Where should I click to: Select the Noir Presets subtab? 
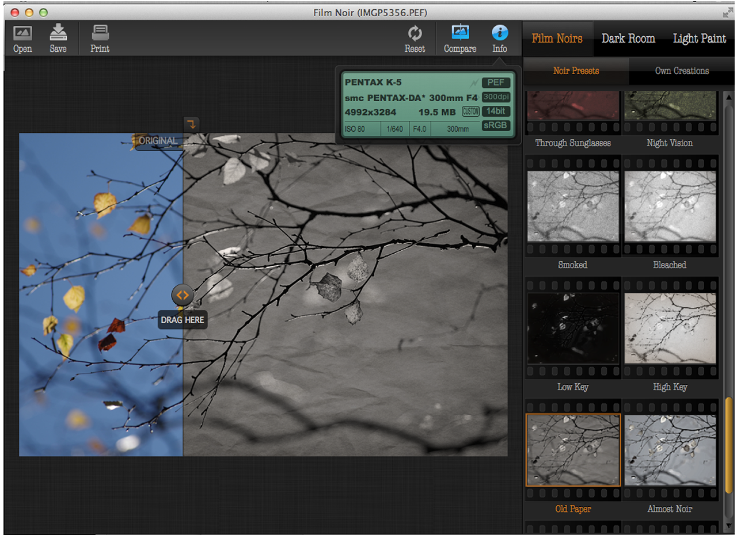[x=576, y=71]
